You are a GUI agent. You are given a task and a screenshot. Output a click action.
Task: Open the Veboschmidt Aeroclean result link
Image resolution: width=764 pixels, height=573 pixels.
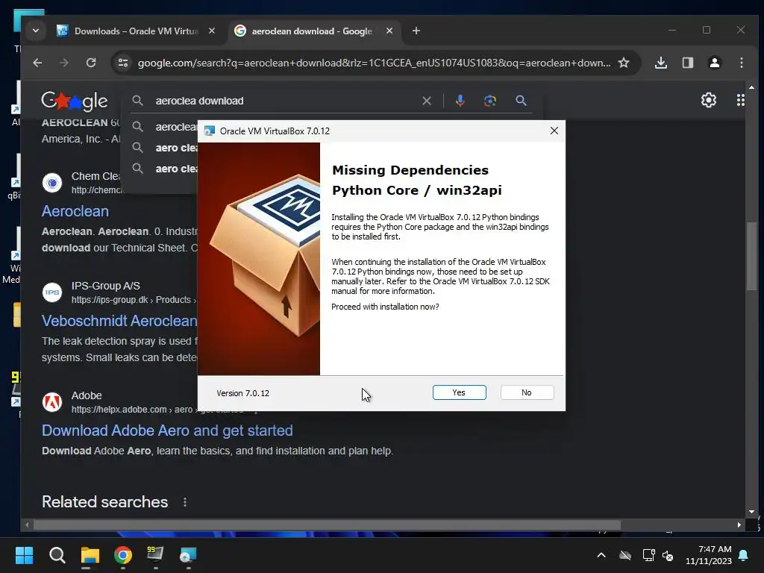coord(119,321)
